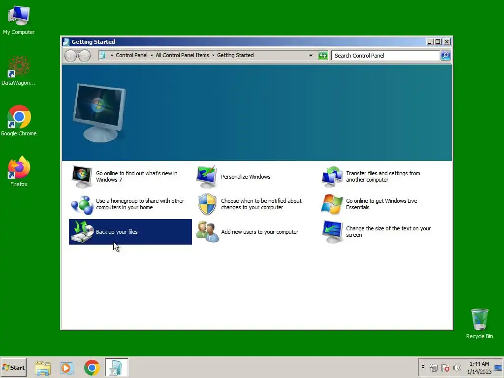Click the notification shield icon

coord(207,204)
